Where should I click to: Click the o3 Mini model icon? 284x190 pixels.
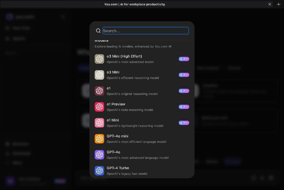(x=99, y=75)
